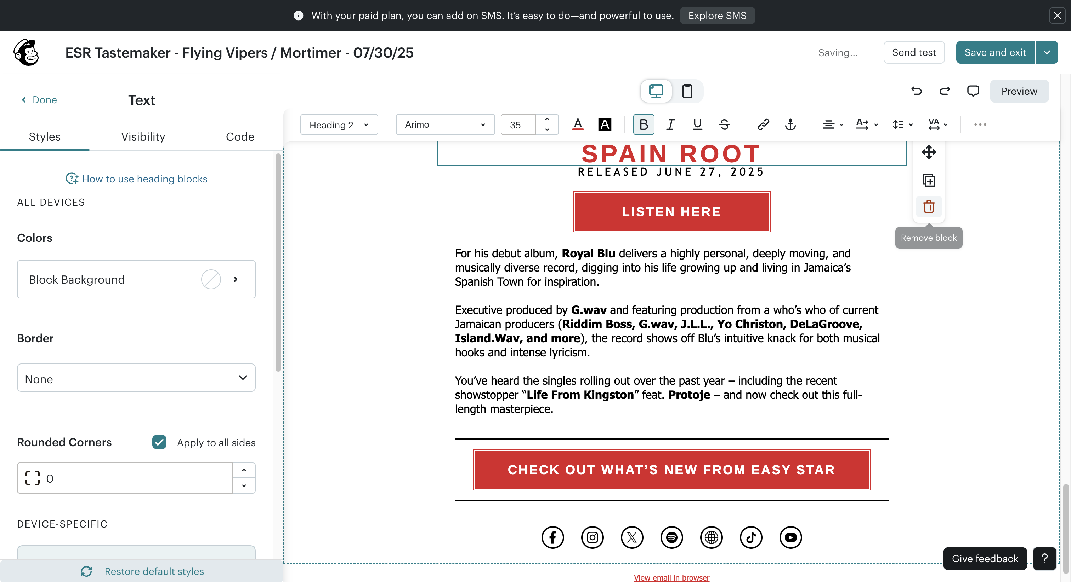Click the help question mark button
Image resolution: width=1071 pixels, height=582 pixels.
(1044, 559)
